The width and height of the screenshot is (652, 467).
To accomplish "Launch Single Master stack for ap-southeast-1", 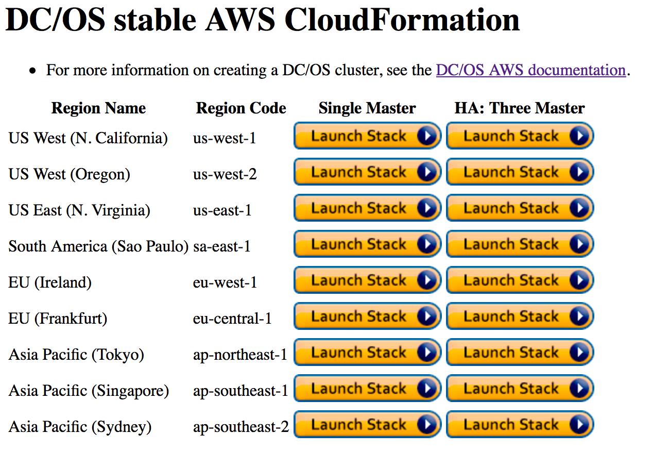I will (367, 389).
